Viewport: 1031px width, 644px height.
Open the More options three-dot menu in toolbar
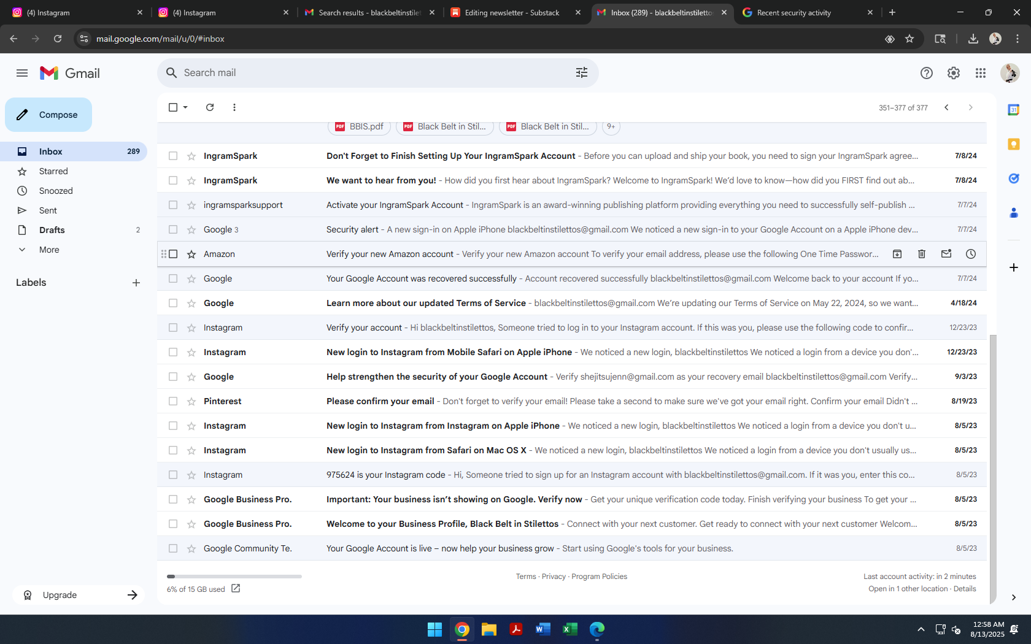coord(234,107)
